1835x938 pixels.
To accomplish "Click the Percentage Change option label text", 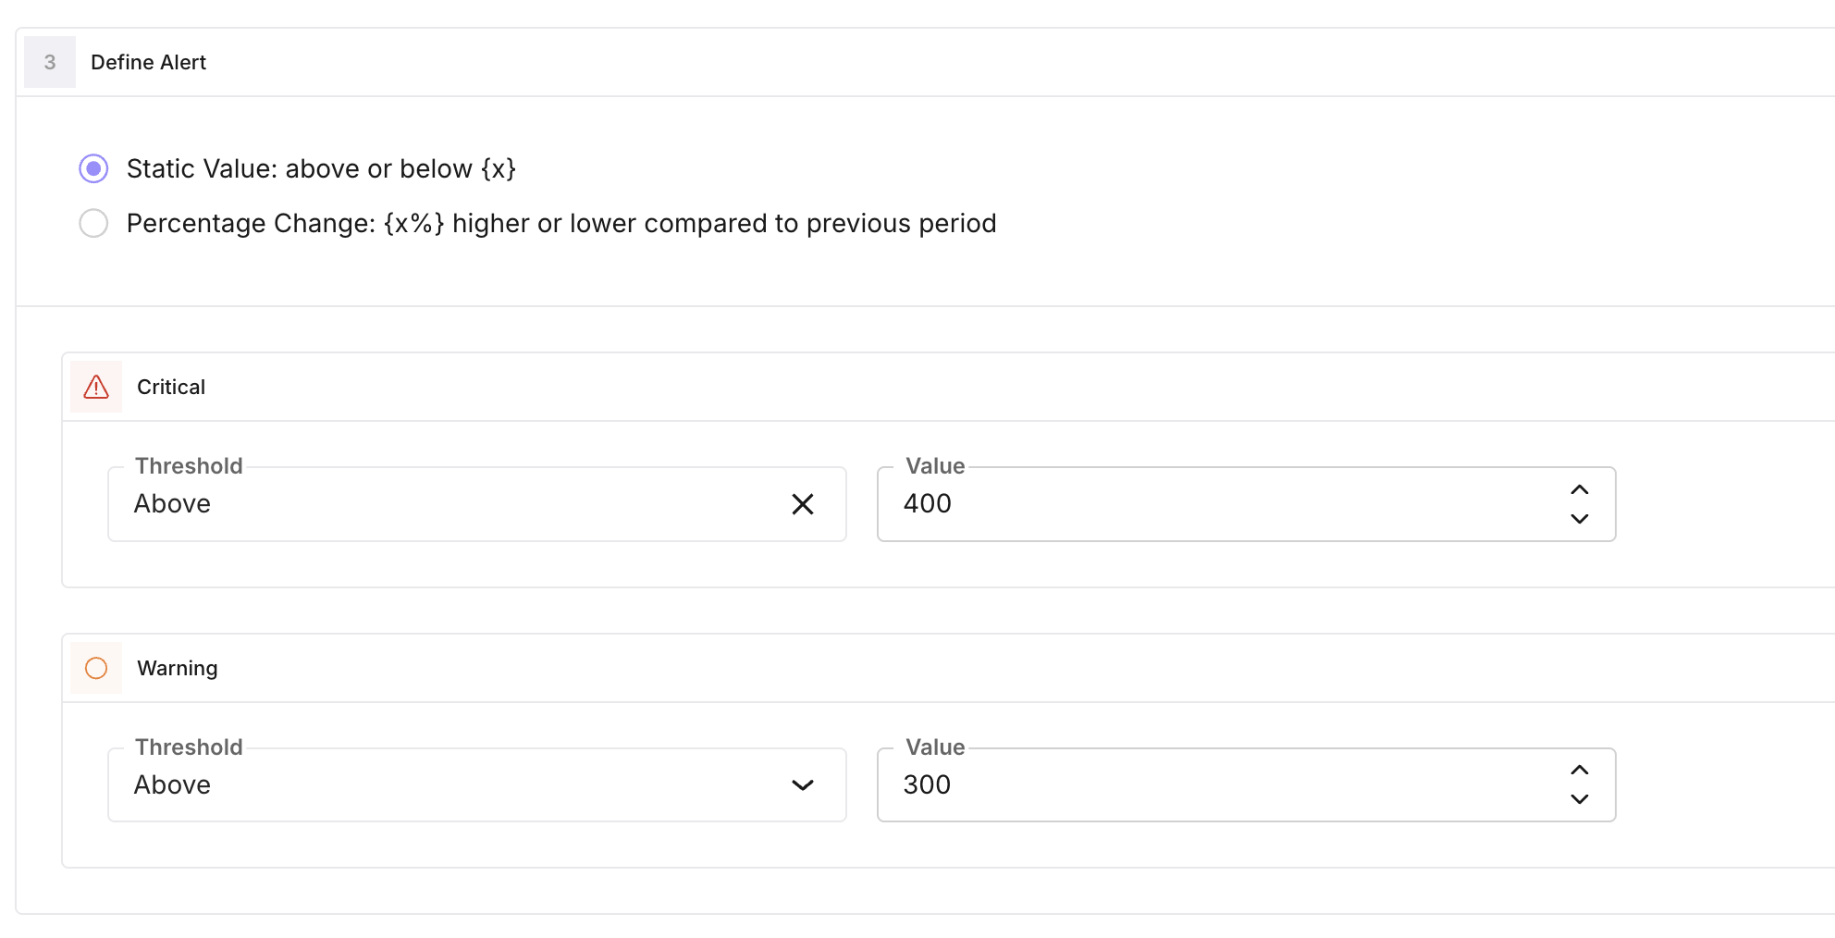I will point(561,223).
